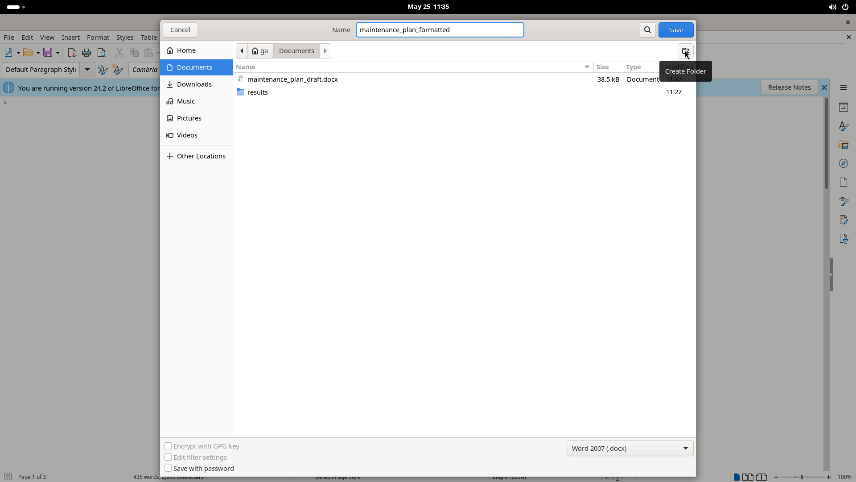Check the Edit filter settings box
The height and width of the screenshot is (482, 856).
(x=168, y=457)
